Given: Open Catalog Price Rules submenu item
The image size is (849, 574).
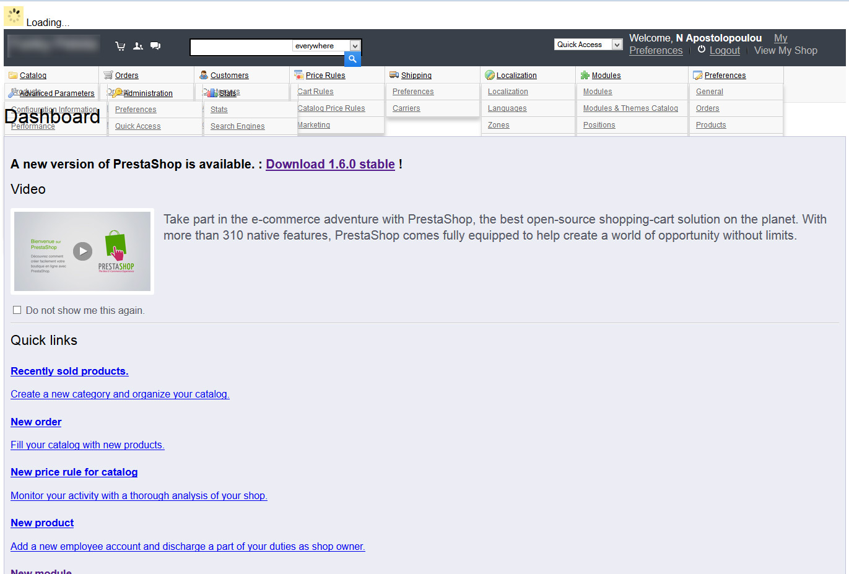Looking at the screenshot, I should (x=331, y=108).
